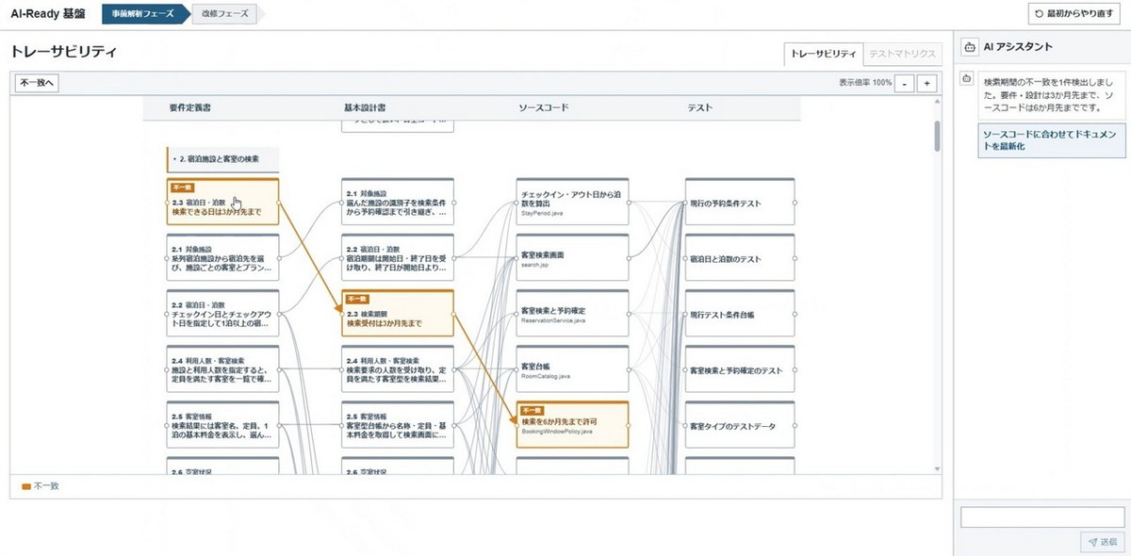This screenshot has width=1131, height=556.
Task: Click the diagram scrollbar's down arrow
Action: tap(937, 468)
